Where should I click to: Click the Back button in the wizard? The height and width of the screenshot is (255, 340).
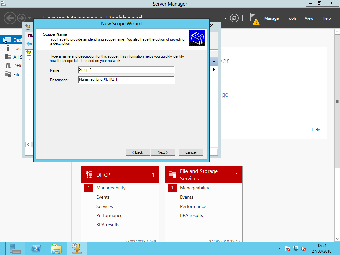click(x=138, y=152)
